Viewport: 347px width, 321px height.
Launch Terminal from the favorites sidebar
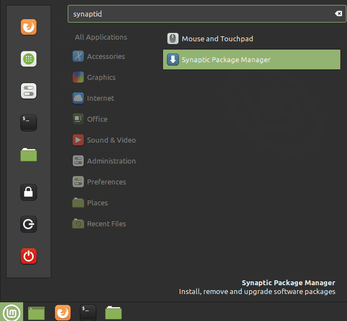point(29,123)
